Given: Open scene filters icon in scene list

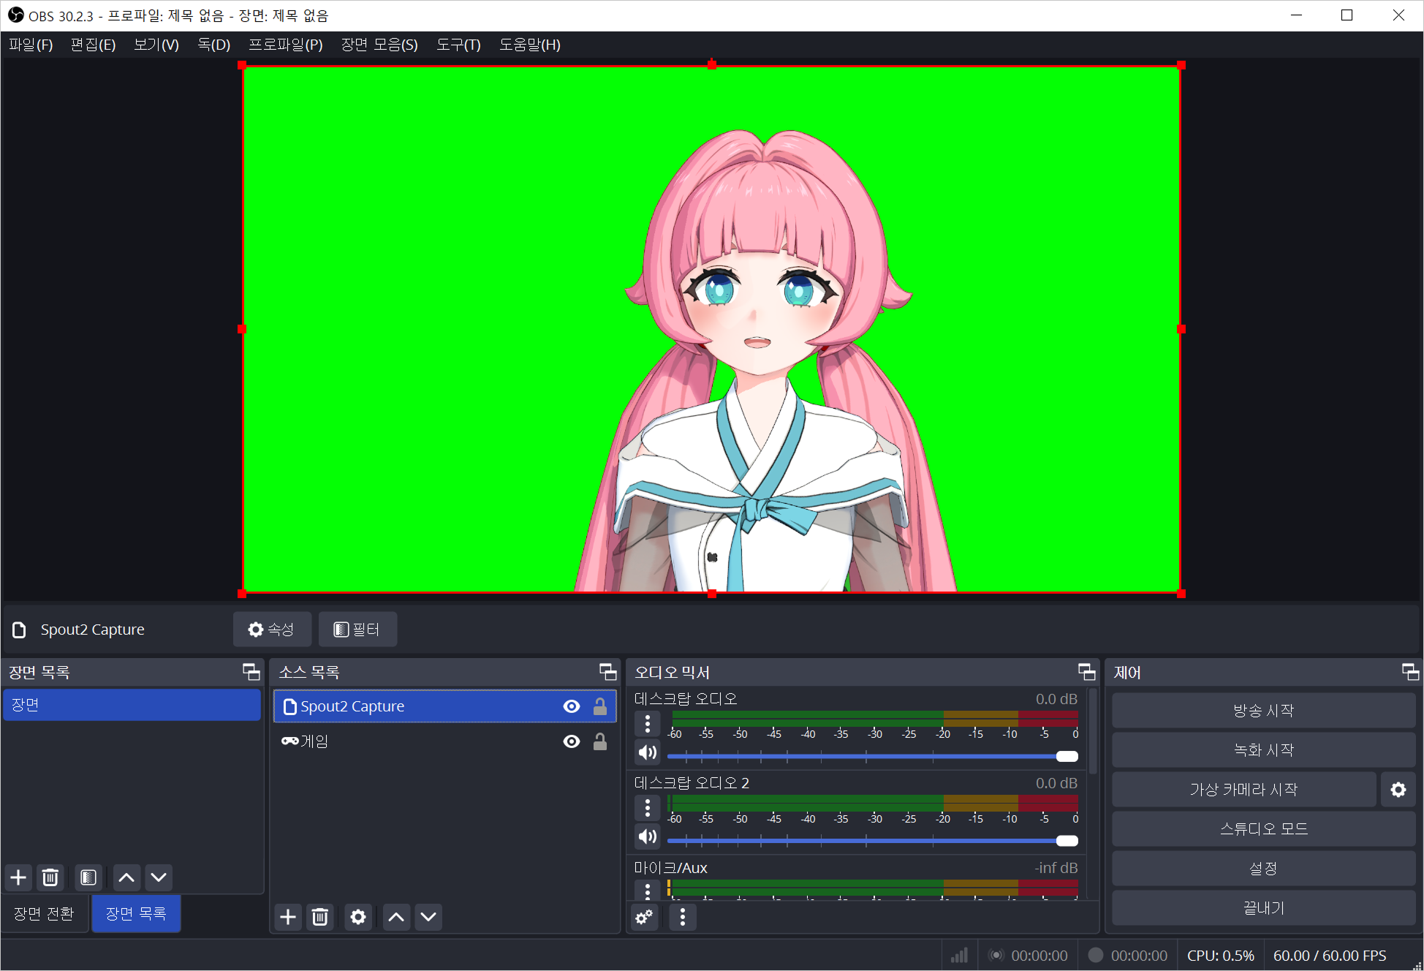Looking at the screenshot, I should (88, 877).
